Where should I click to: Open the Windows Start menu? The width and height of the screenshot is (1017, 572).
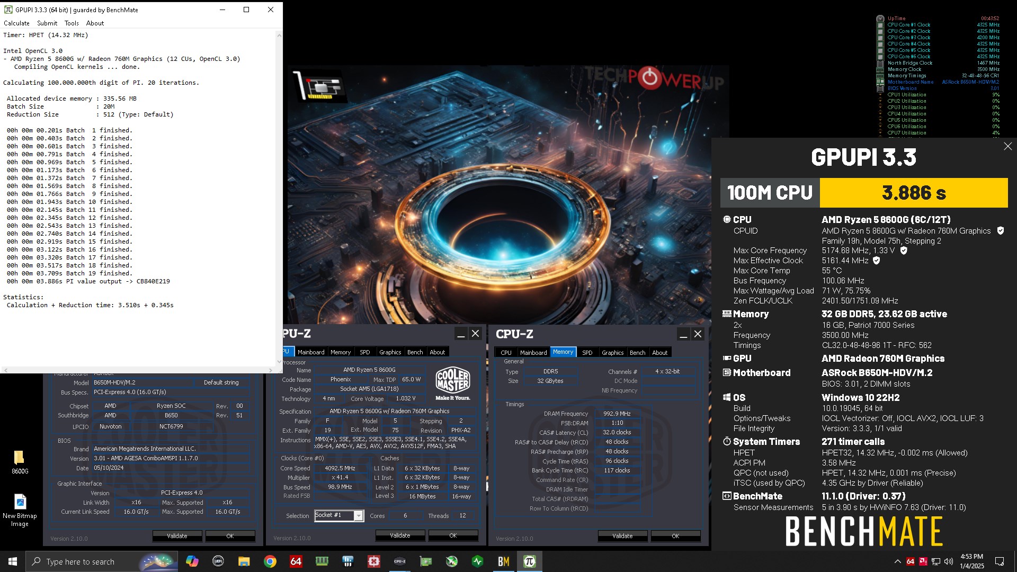(13, 561)
